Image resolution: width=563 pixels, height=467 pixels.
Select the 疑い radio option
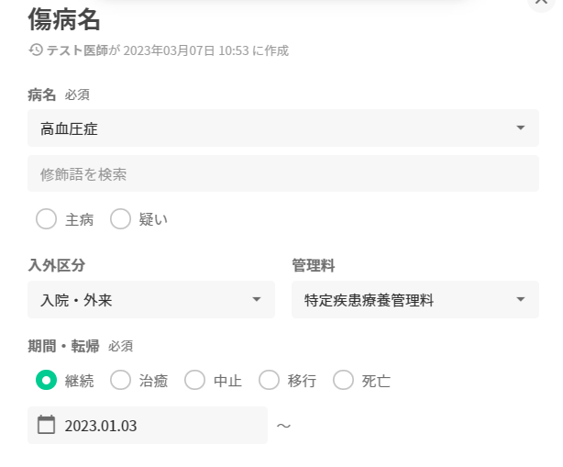tap(121, 219)
